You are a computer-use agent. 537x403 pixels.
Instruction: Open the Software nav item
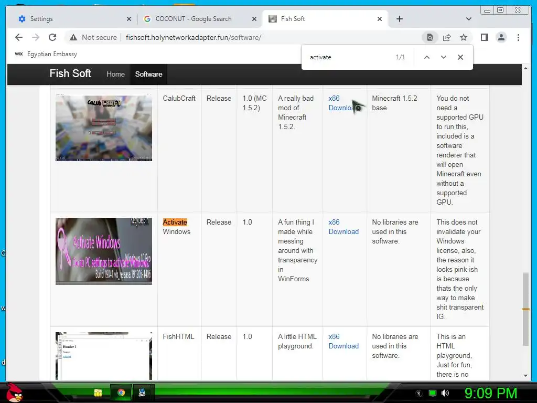(148, 74)
